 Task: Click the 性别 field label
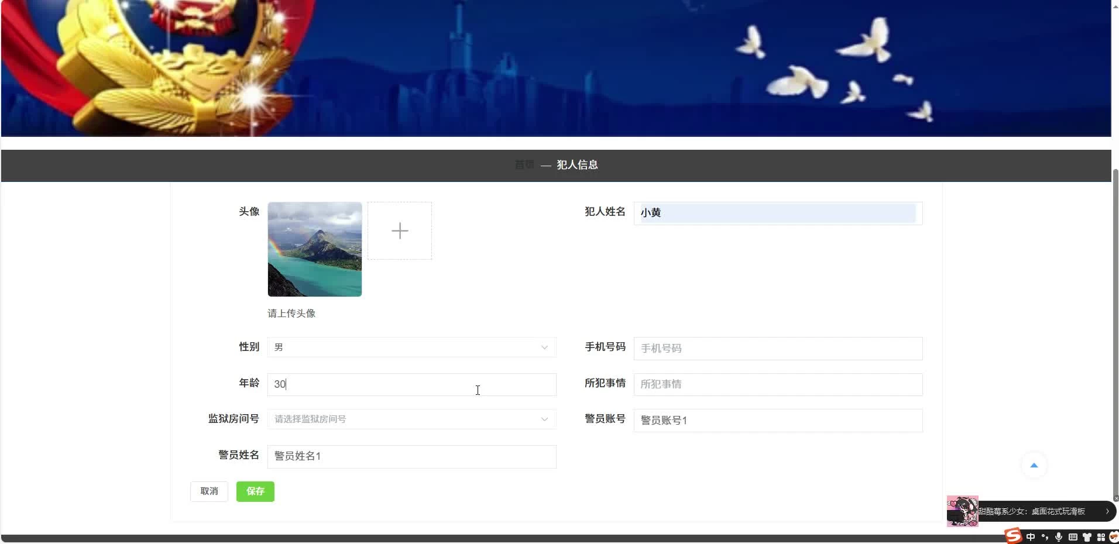pos(249,347)
